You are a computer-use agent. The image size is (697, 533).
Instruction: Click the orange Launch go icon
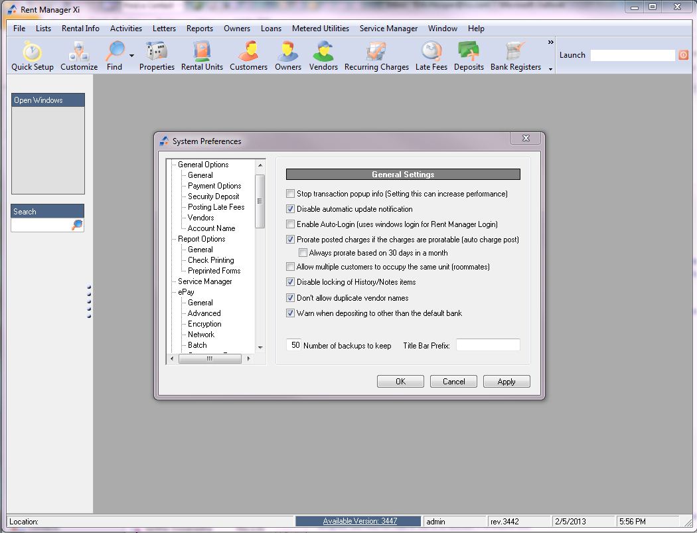683,55
